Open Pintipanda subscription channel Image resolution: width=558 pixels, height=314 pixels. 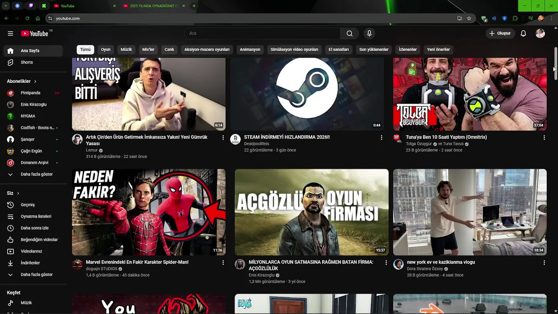[x=33, y=93]
